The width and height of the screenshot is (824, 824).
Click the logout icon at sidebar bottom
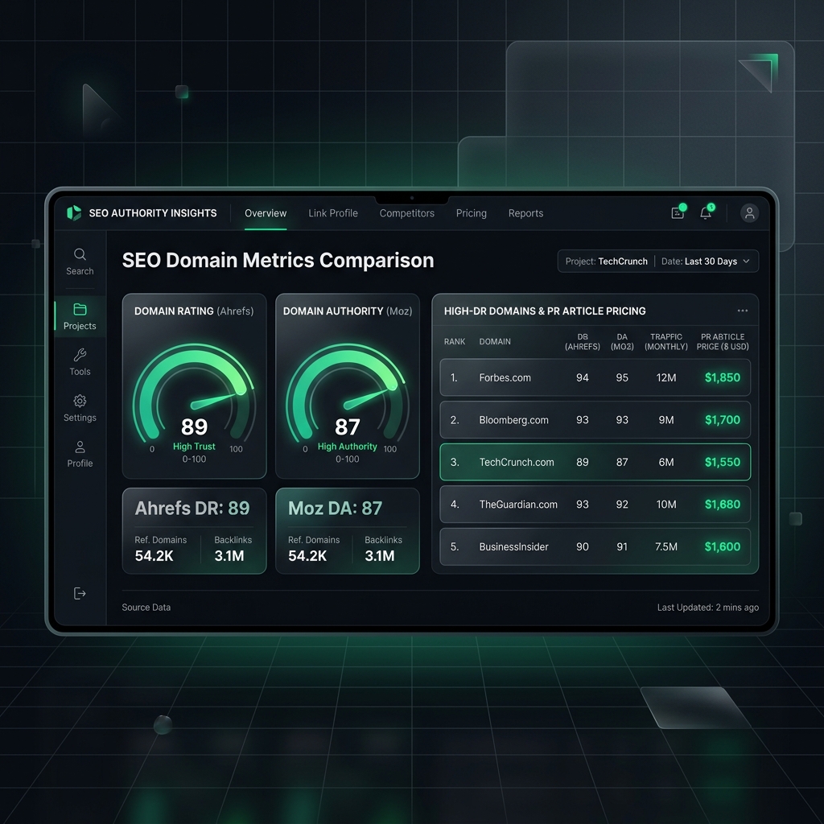(x=80, y=593)
